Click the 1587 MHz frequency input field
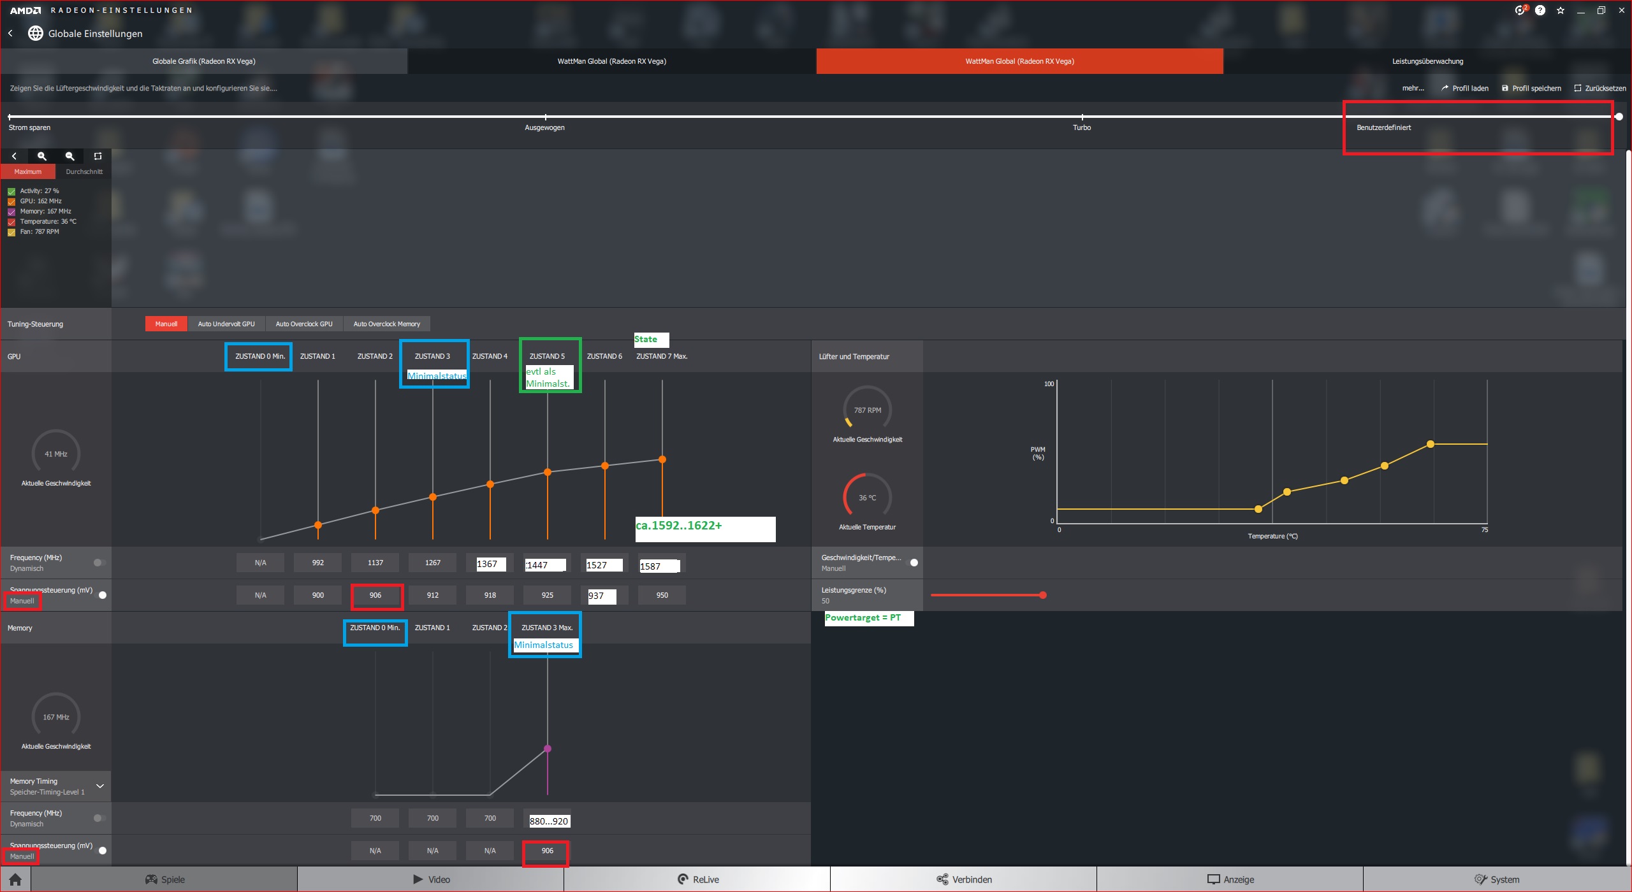1632x892 pixels. coord(659,565)
